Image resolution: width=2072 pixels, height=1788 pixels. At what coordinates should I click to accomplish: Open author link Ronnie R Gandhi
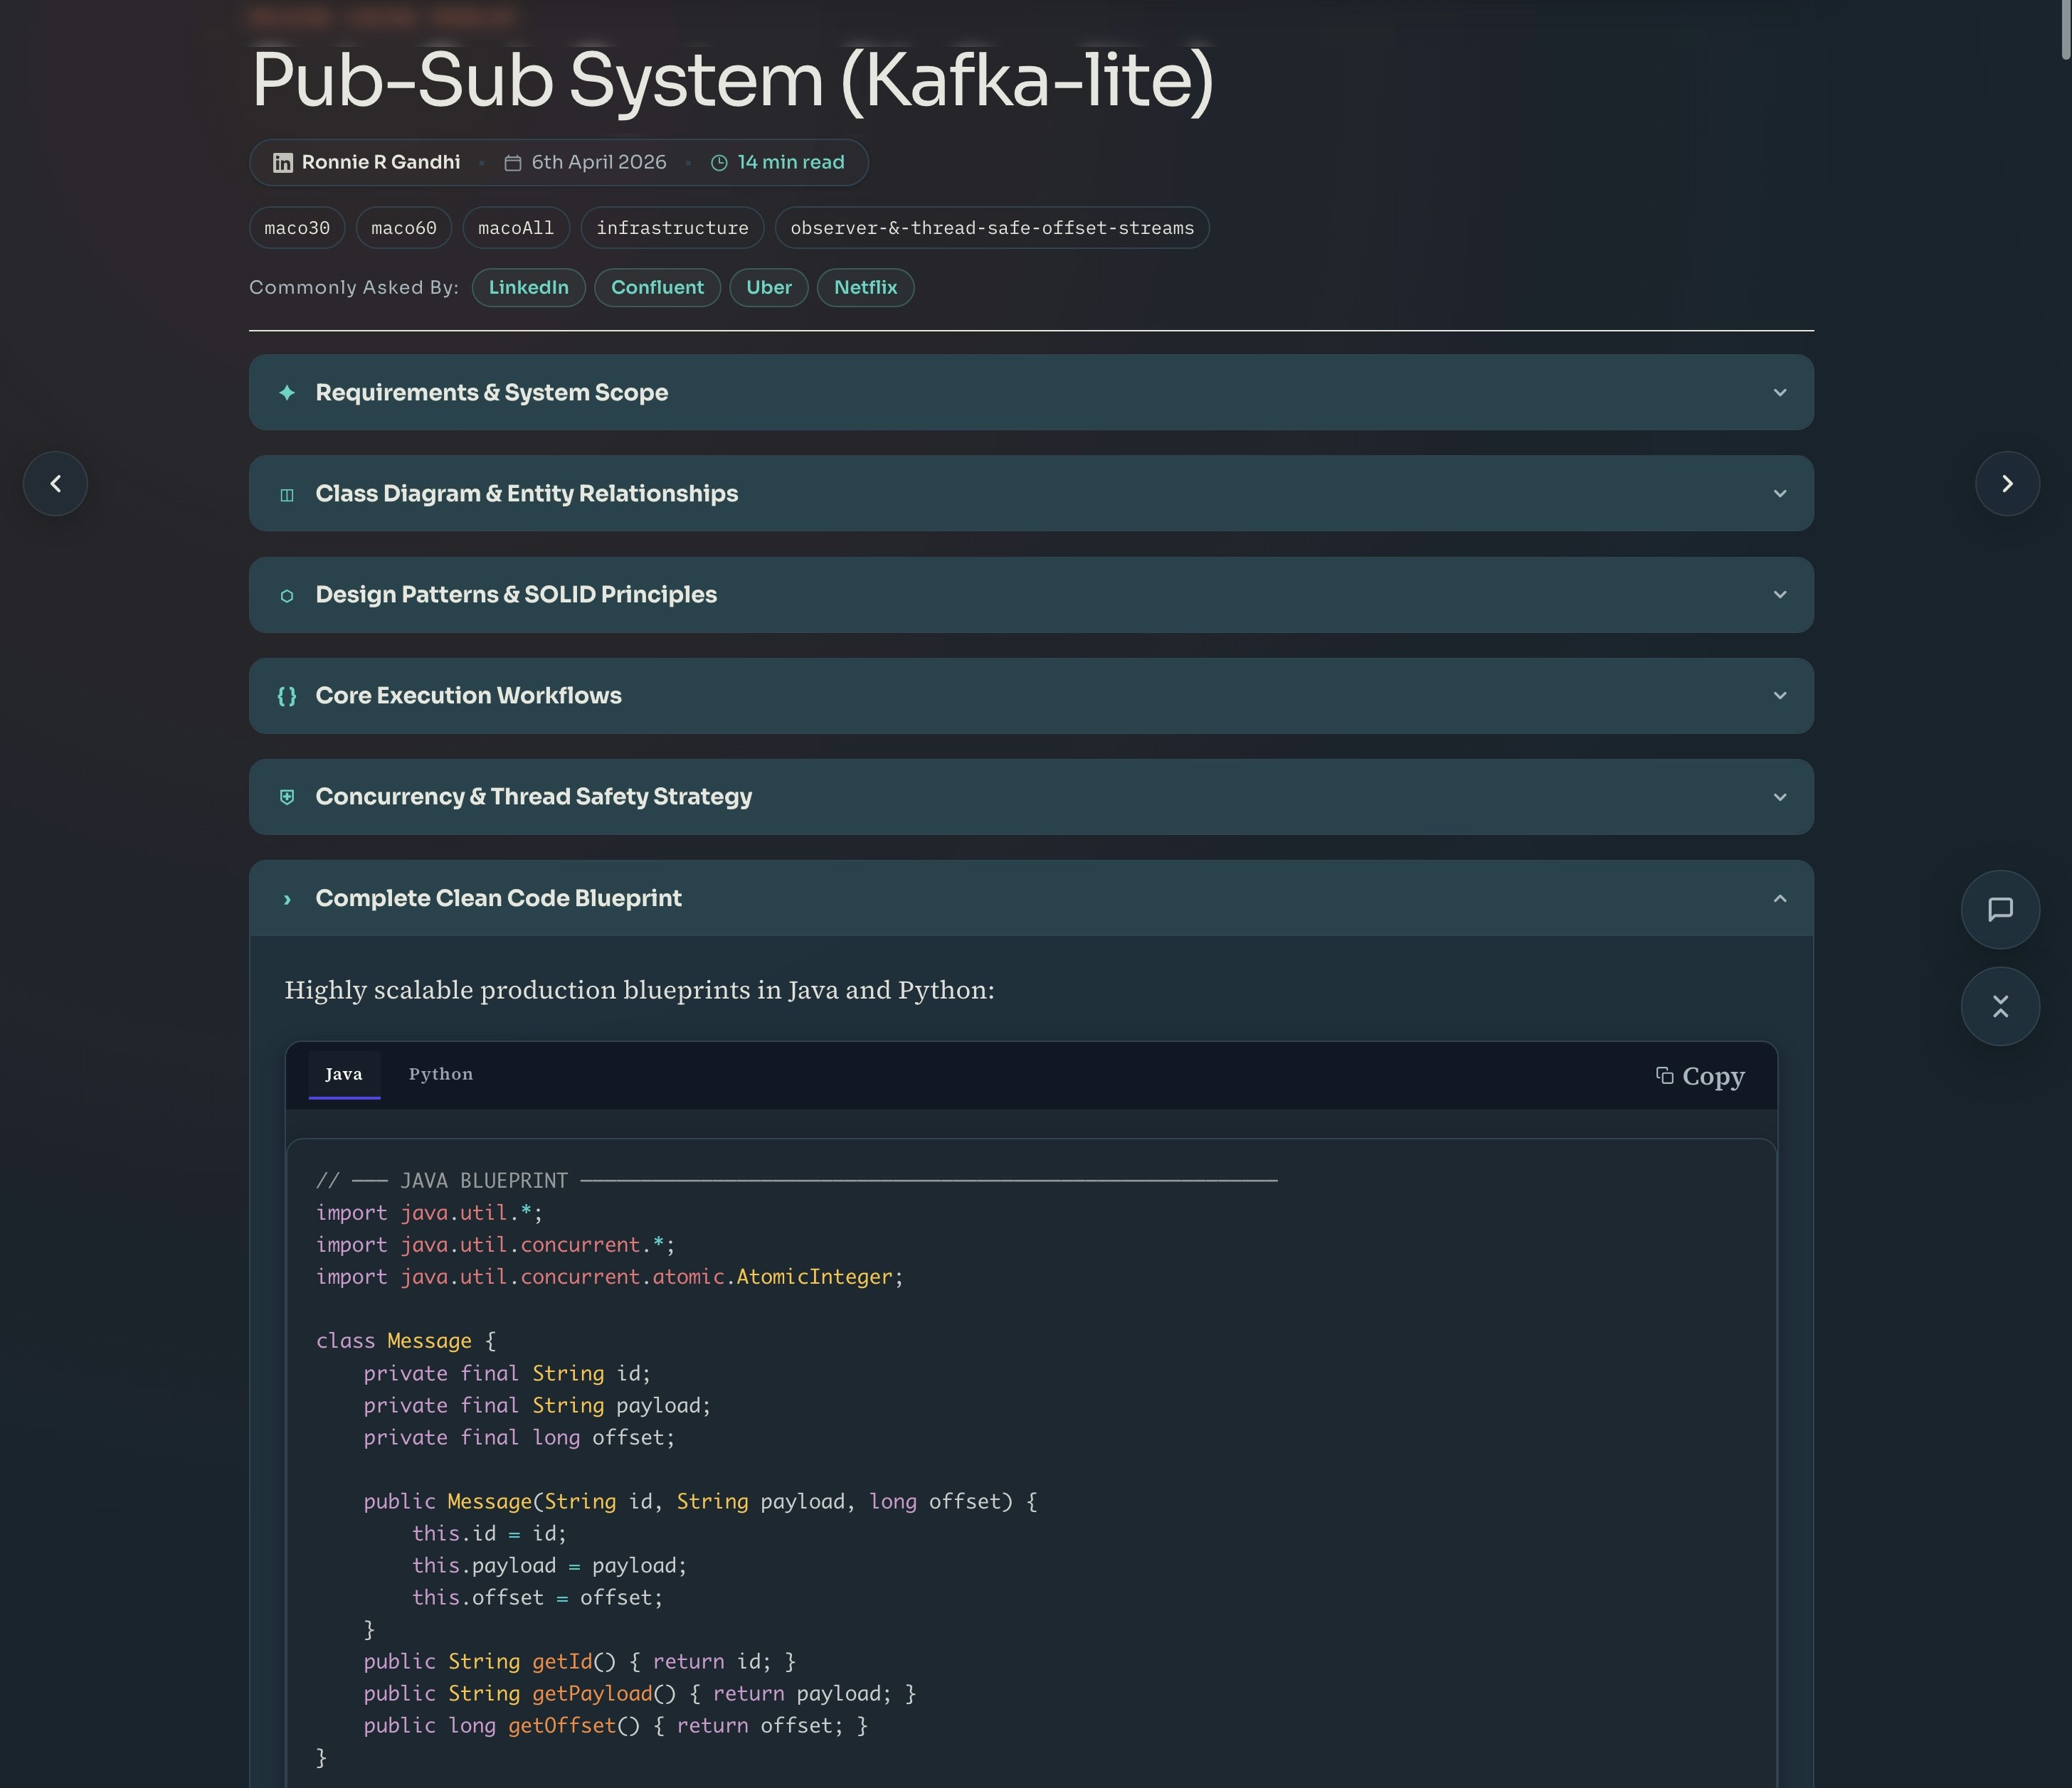click(x=381, y=162)
